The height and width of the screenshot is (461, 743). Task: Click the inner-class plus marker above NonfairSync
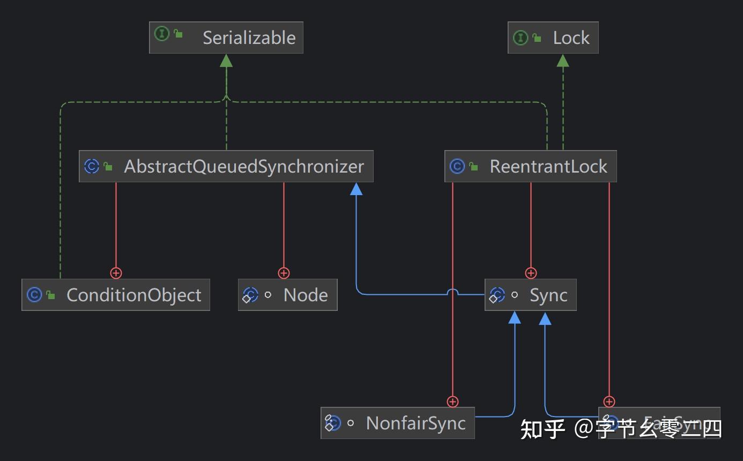click(x=453, y=402)
